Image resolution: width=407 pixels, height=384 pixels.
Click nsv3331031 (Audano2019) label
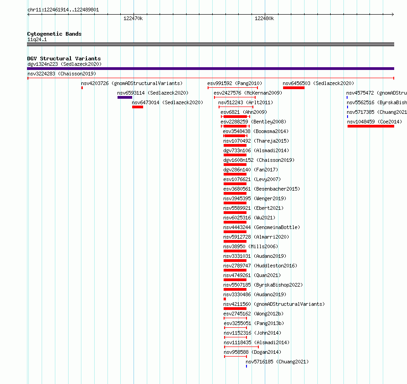pos(255,256)
